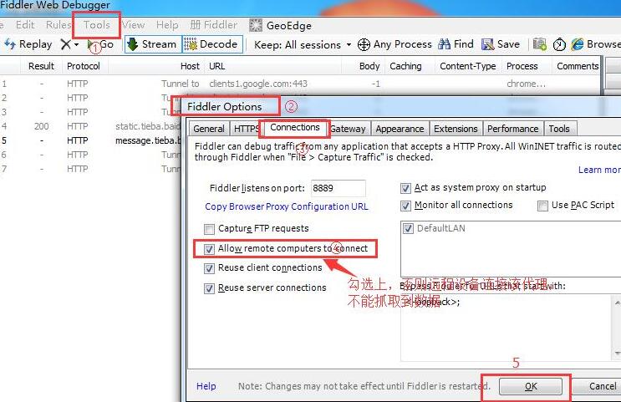Toggle Act as system proxy on startup
The height and width of the screenshot is (402, 621).
tap(405, 188)
